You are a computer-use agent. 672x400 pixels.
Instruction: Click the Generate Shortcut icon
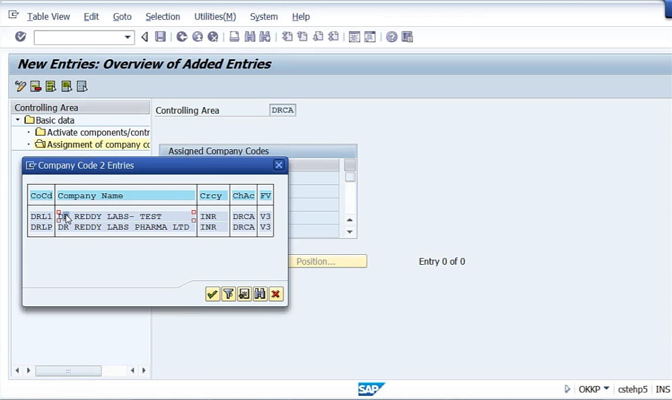point(370,37)
